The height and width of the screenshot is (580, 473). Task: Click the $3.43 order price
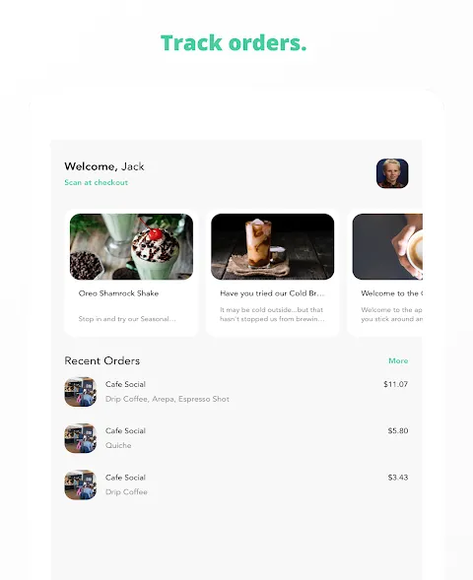[398, 478]
